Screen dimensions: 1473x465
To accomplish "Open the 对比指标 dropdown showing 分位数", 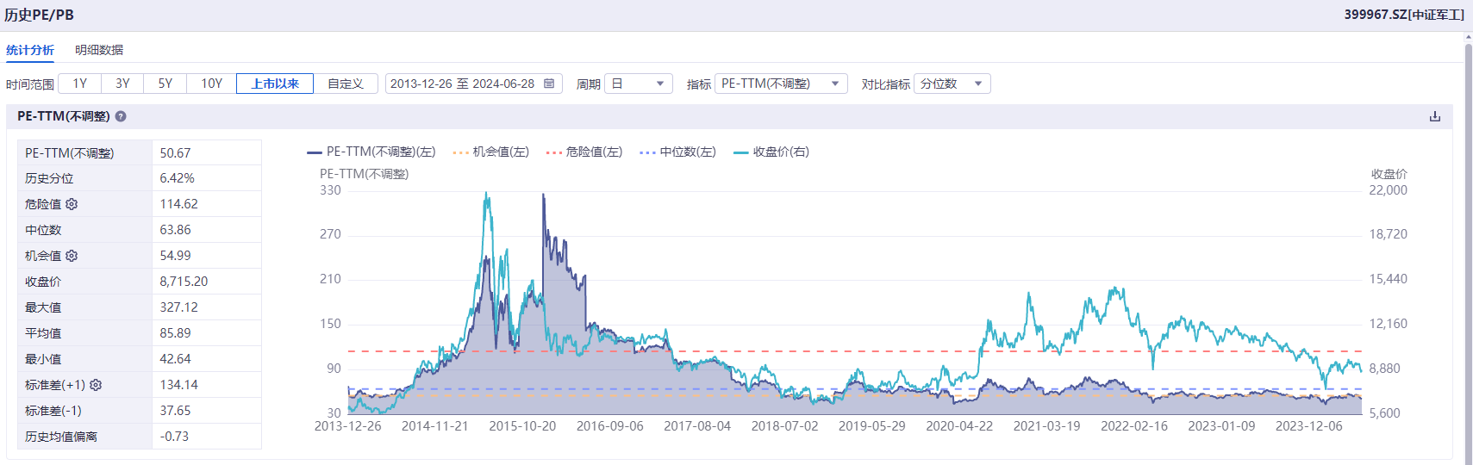I will coord(952,84).
